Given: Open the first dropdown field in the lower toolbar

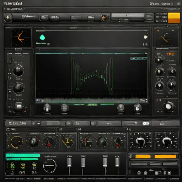Looking at the screenshot, I should coord(53,123).
